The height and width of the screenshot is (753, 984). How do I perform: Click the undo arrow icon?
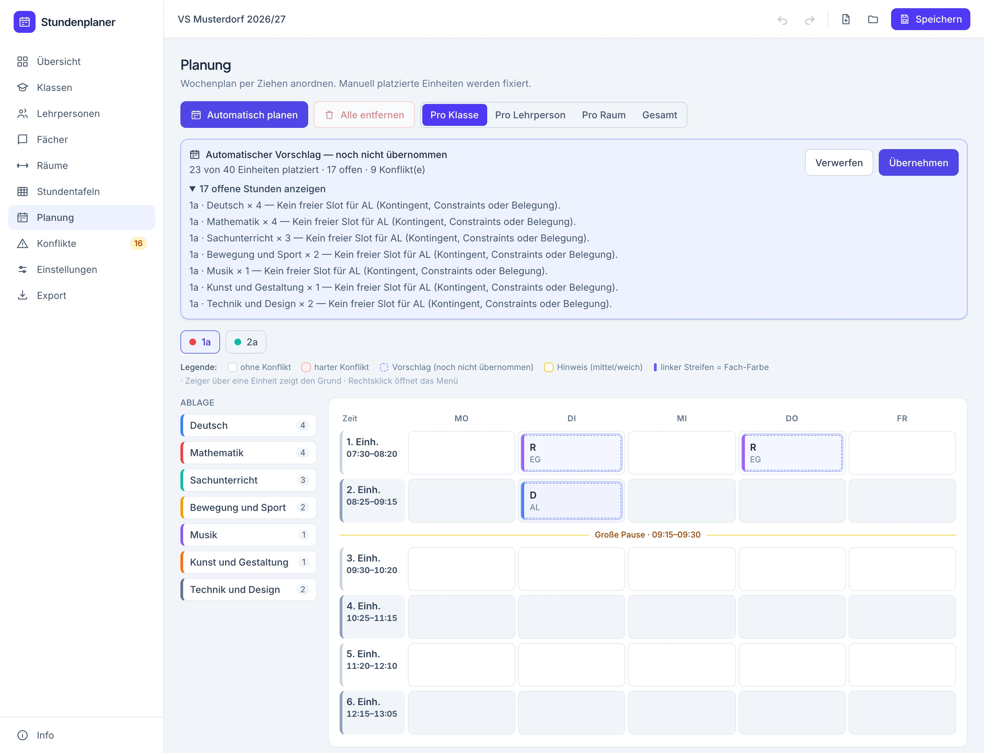pyautogui.click(x=782, y=20)
